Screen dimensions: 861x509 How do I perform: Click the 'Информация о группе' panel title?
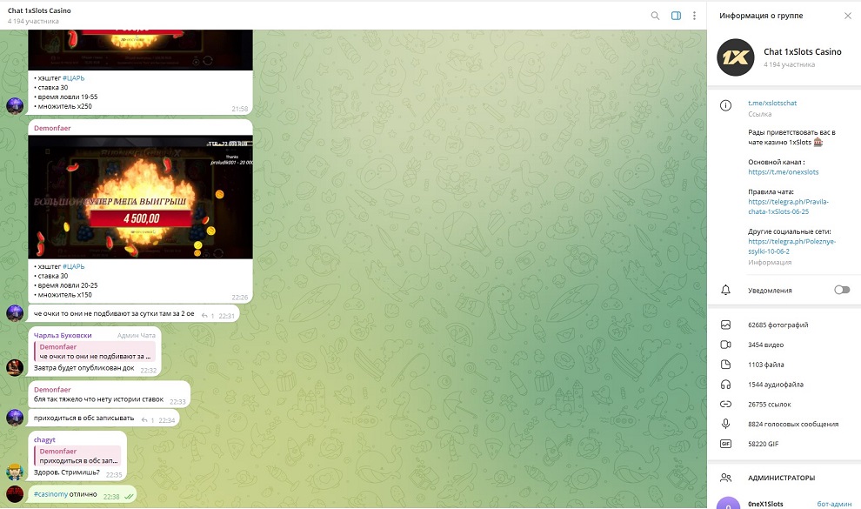pyautogui.click(x=761, y=16)
